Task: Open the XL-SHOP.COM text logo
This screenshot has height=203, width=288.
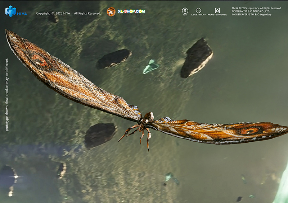Action: 131,11
